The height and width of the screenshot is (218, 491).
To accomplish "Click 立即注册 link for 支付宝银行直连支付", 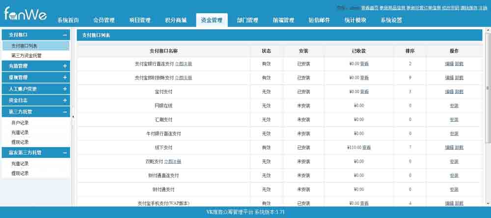I will 184,64.
